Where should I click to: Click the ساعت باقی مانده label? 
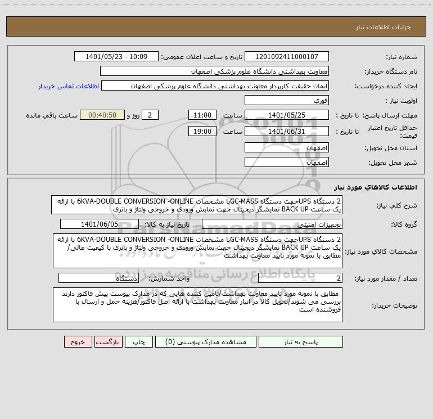click(x=52, y=115)
